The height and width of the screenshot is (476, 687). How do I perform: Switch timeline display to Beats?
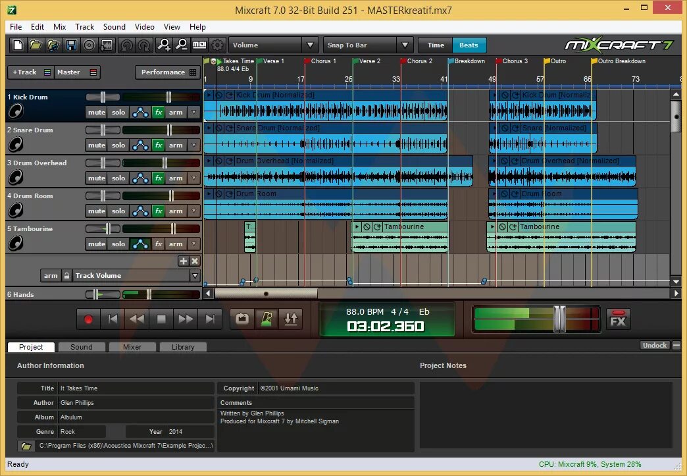coord(469,45)
